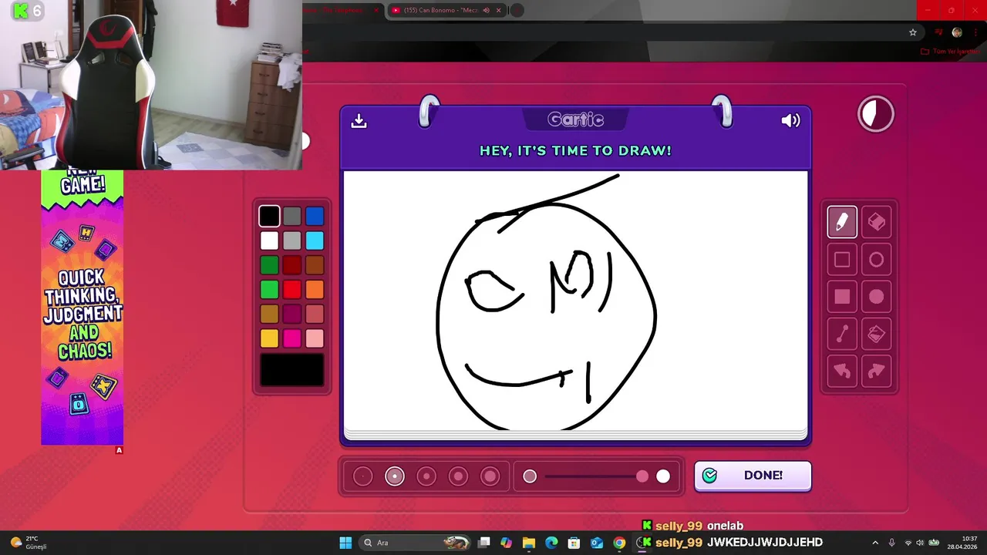This screenshot has height=555, width=987.
Task: Open the Chrome profile avatar
Action: click(x=957, y=32)
